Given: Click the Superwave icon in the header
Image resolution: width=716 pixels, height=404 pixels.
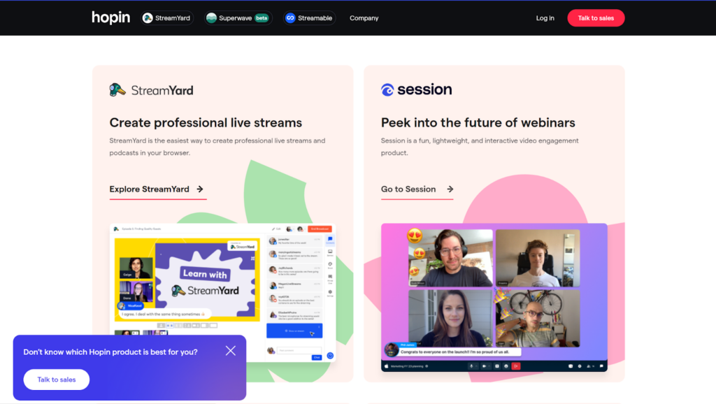Looking at the screenshot, I should (211, 17).
